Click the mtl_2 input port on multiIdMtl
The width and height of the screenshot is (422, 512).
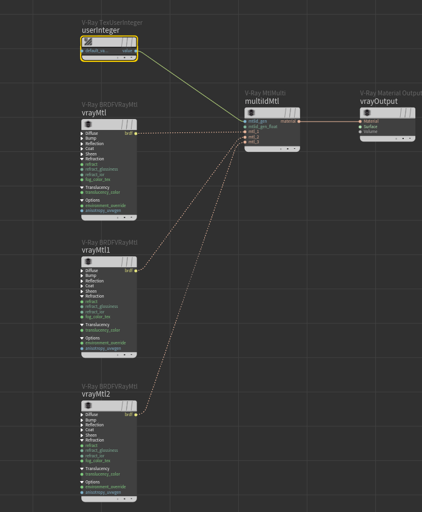(245, 137)
